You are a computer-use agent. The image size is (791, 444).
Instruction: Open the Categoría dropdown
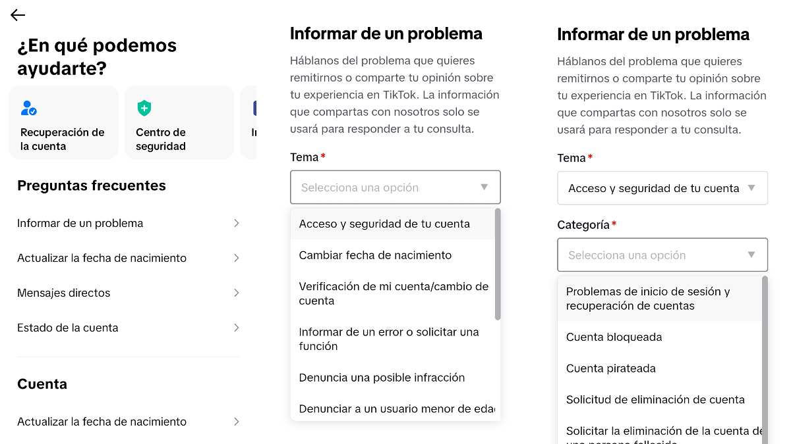click(662, 255)
